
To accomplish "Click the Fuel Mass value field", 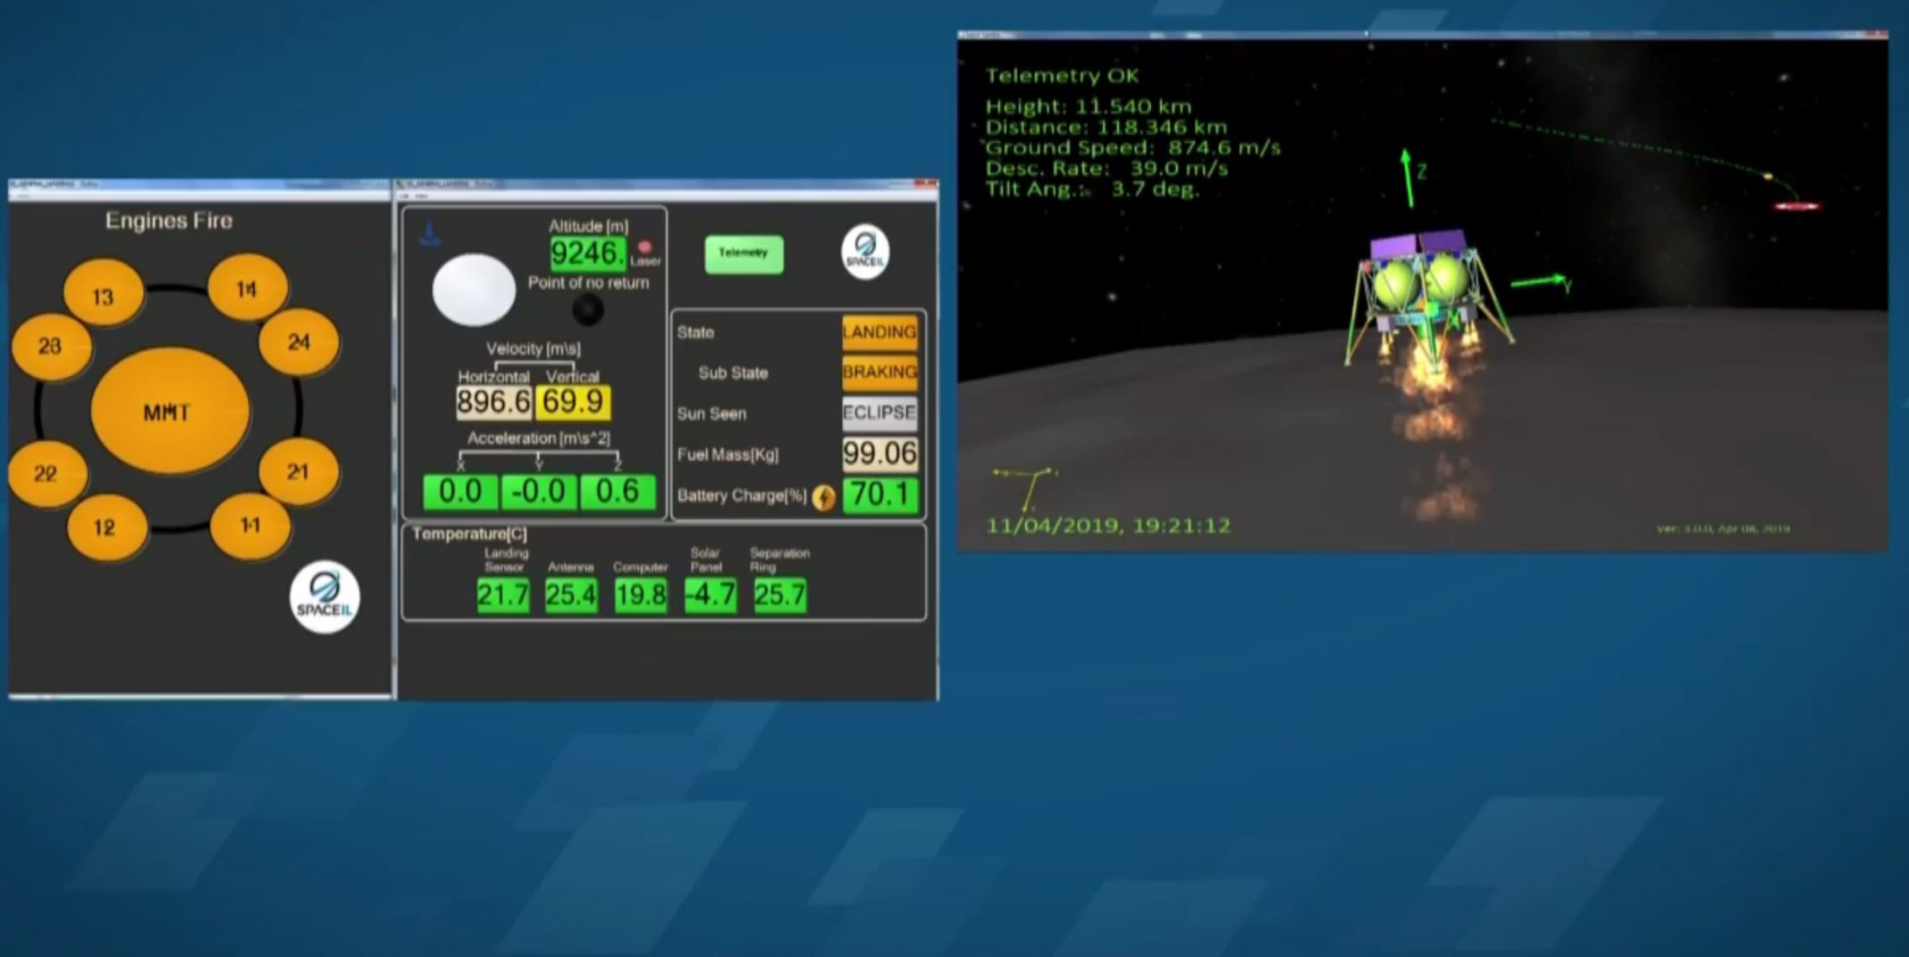I will (x=879, y=454).
